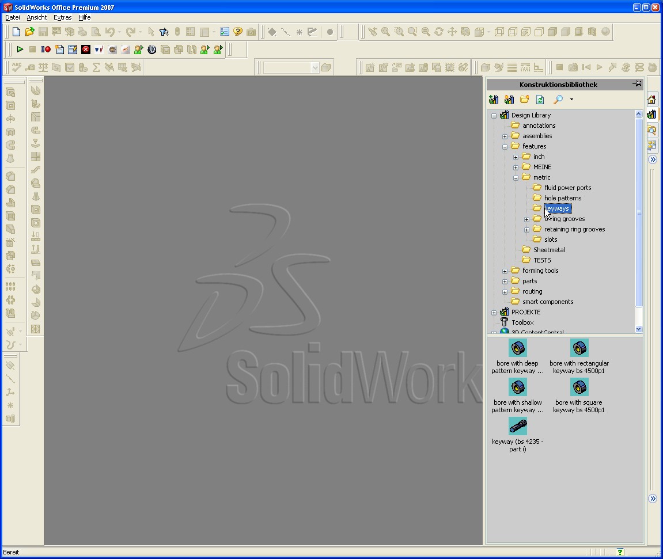663x559 pixels.
Task: Click tree scrollbar up arrow
Action: (x=638, y=113)
